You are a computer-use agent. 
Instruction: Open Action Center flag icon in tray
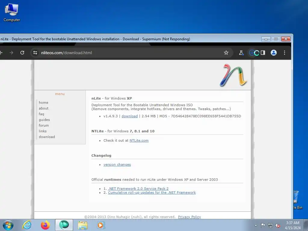tap(263, 225)
